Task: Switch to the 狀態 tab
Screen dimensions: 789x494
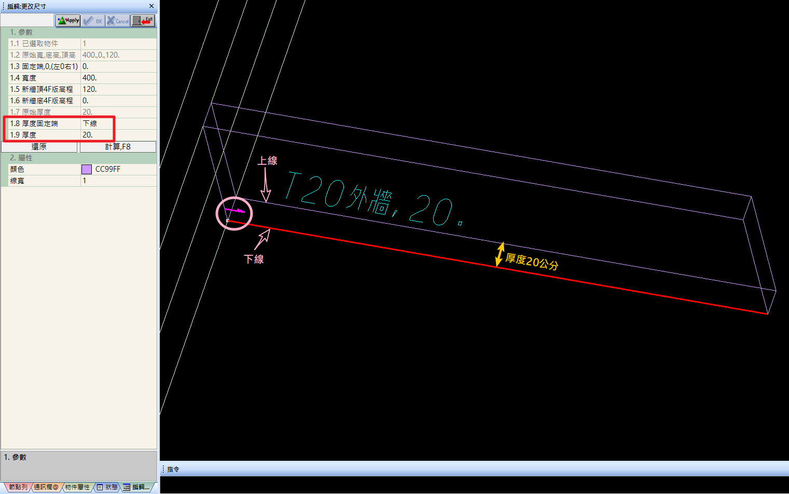Action: (x=107, y=487)
